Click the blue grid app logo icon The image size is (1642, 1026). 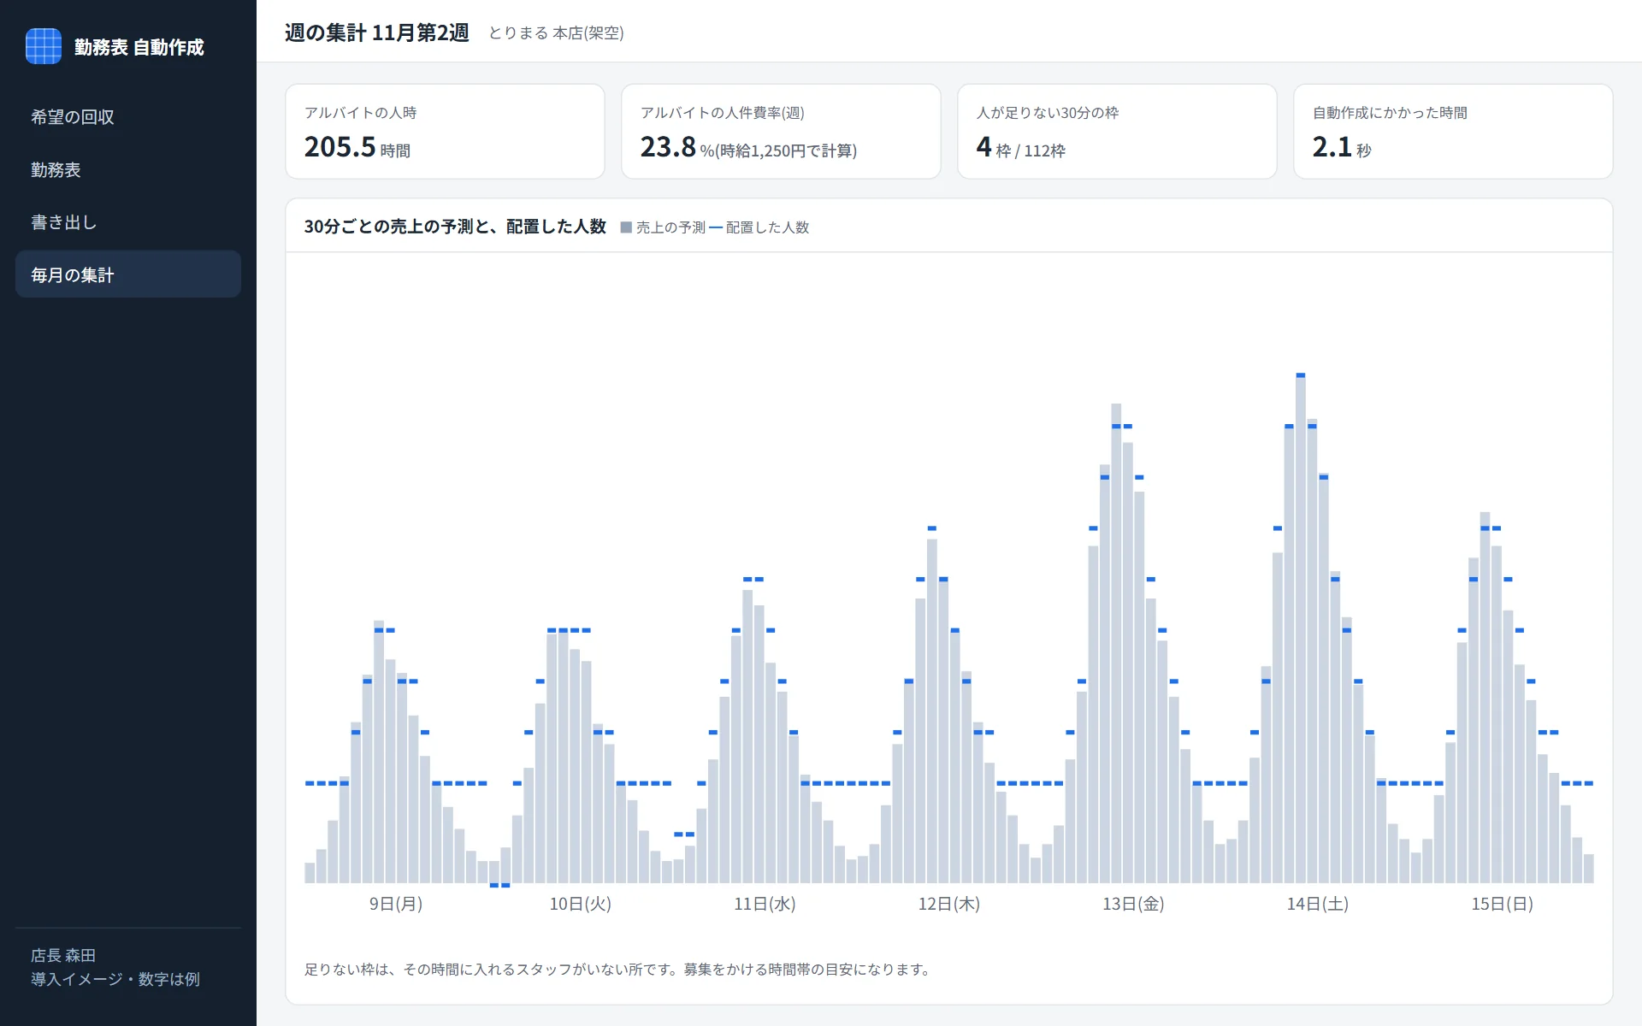44,46
